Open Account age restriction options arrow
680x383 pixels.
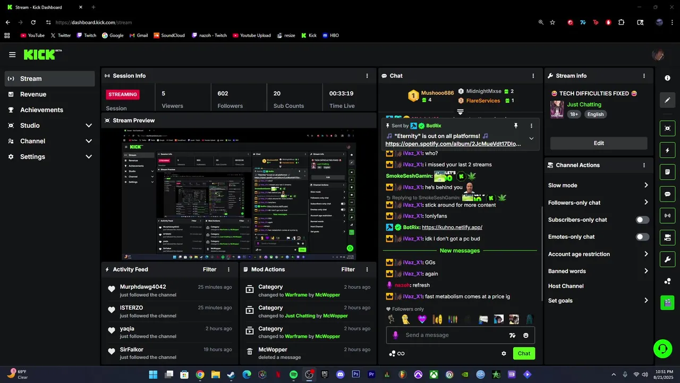tap(646, 254)
